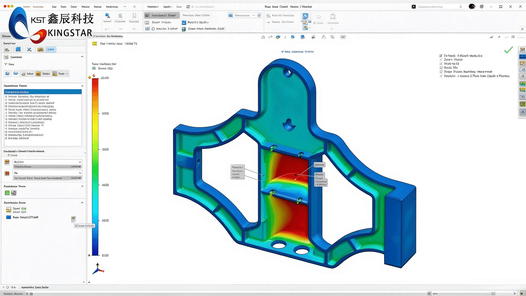Select the blue highlighted header row in the list
Viewport: 526px width, 296px height.
click(x=43, y=92)
